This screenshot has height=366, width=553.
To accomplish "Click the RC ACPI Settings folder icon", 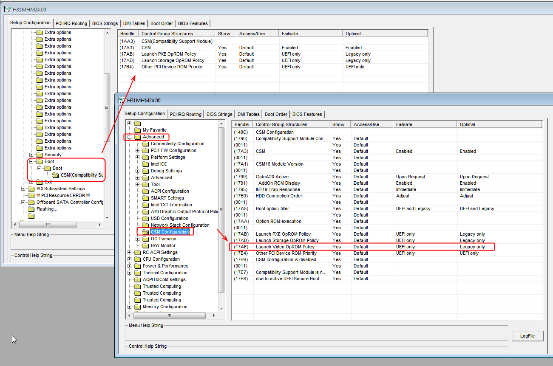I will (x=138, y=252).
